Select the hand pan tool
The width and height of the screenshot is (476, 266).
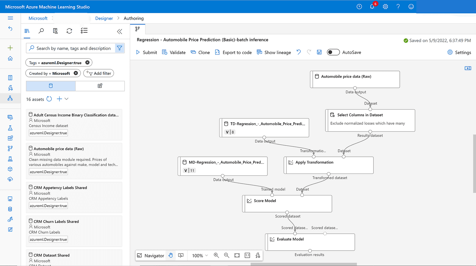171,255
